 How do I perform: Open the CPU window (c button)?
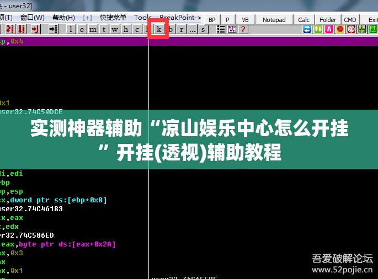pyautogui.click(x=137, y=29)
